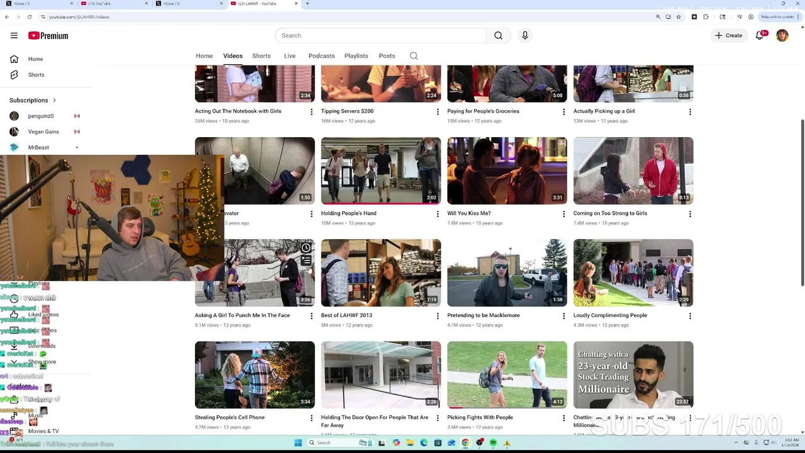
Task: Open Shorts in the sidebar
Action: click(36, 75)
